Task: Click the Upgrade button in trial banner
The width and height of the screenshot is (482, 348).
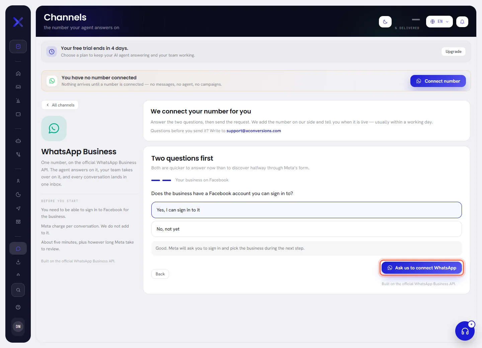Action: click(454, 52)
